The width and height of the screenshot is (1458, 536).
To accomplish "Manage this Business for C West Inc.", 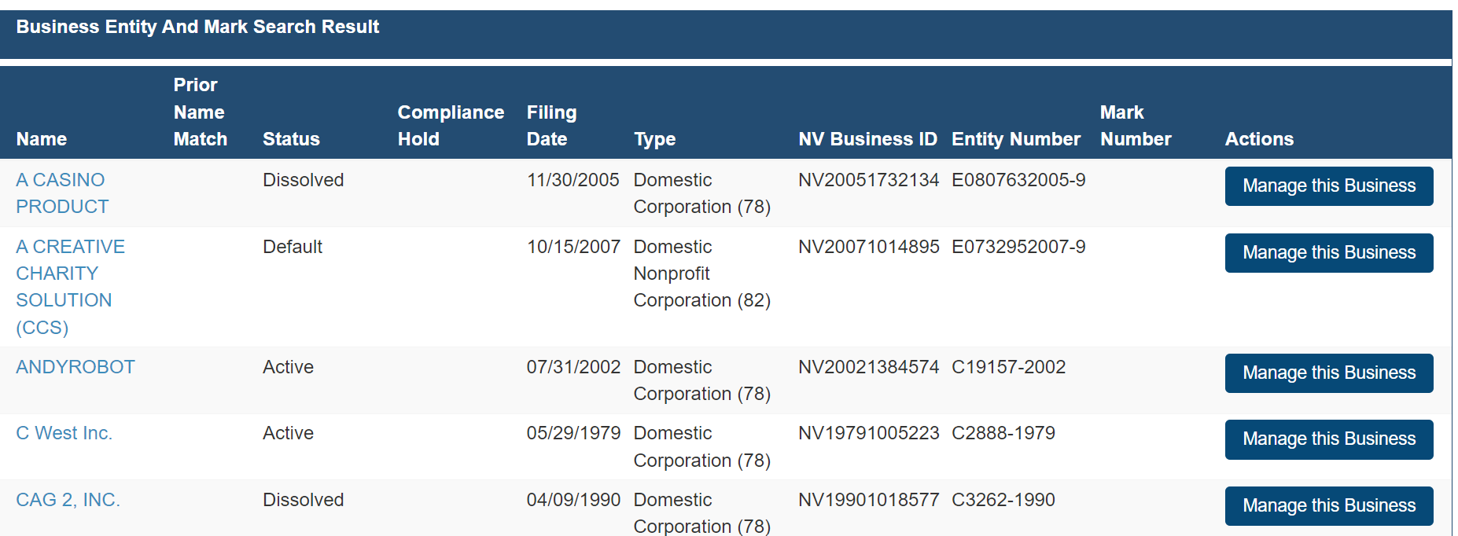I will [x=1328, y=439].
